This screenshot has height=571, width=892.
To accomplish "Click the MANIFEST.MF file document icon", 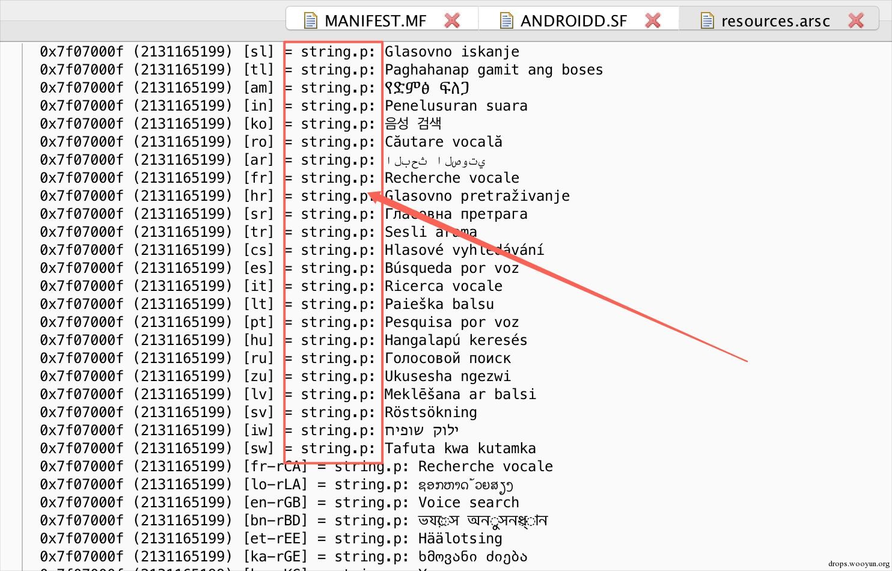I will (x=310, y=20).
